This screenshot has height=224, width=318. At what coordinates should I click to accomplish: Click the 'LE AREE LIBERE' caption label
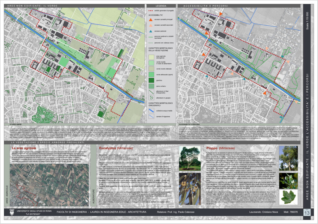pyautogui.click(x=16, y=124)
